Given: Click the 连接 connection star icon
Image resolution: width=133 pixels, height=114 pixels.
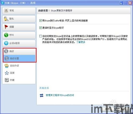Looking at the screenshot, I should pyautogui.click(x=7, y=73).
